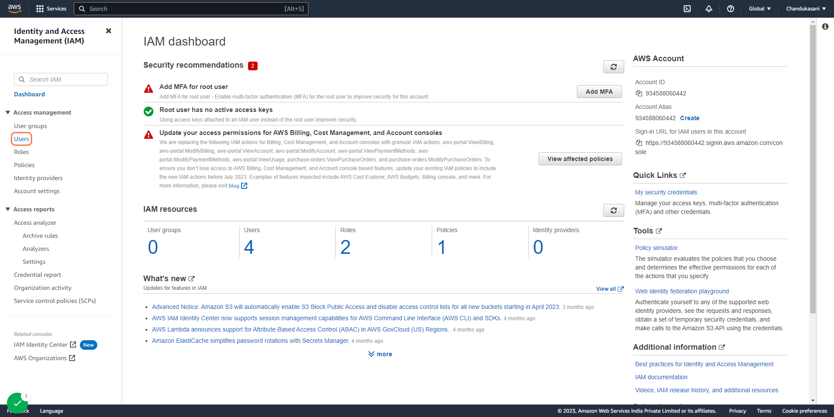
Task: Open the Tools external link icon
Action: coord(659,231)
